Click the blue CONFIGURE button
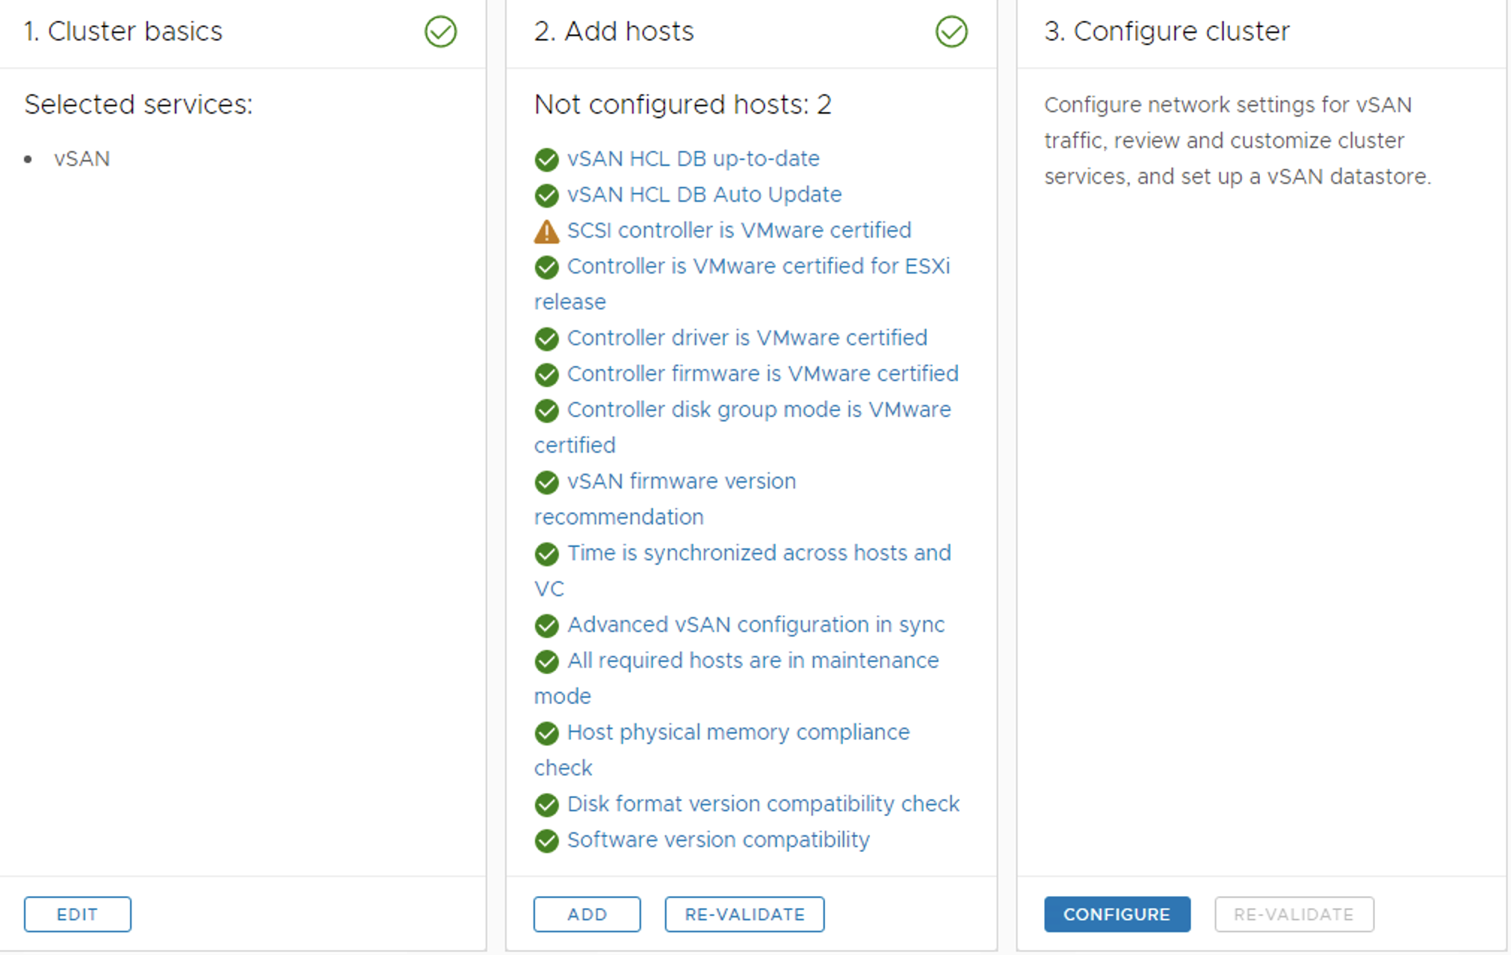 point(1117,914)
